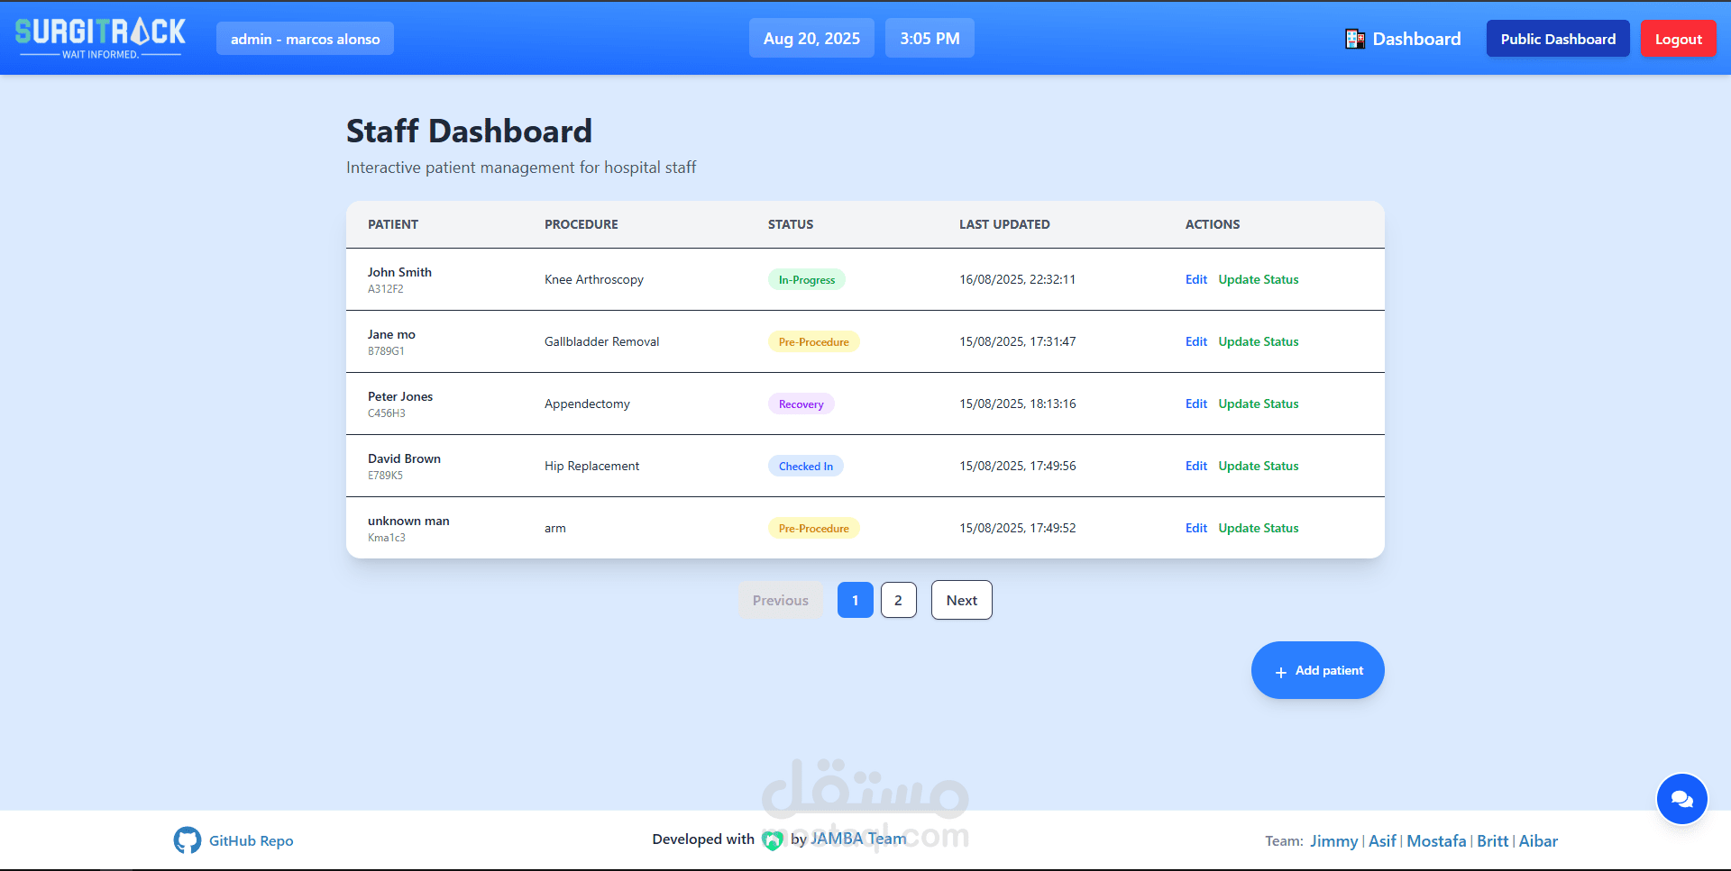Click the SurgiTrack logo

(x=101, y=36)
